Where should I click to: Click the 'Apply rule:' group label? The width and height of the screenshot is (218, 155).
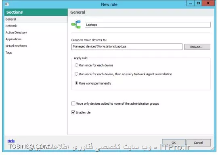(81, 58)
